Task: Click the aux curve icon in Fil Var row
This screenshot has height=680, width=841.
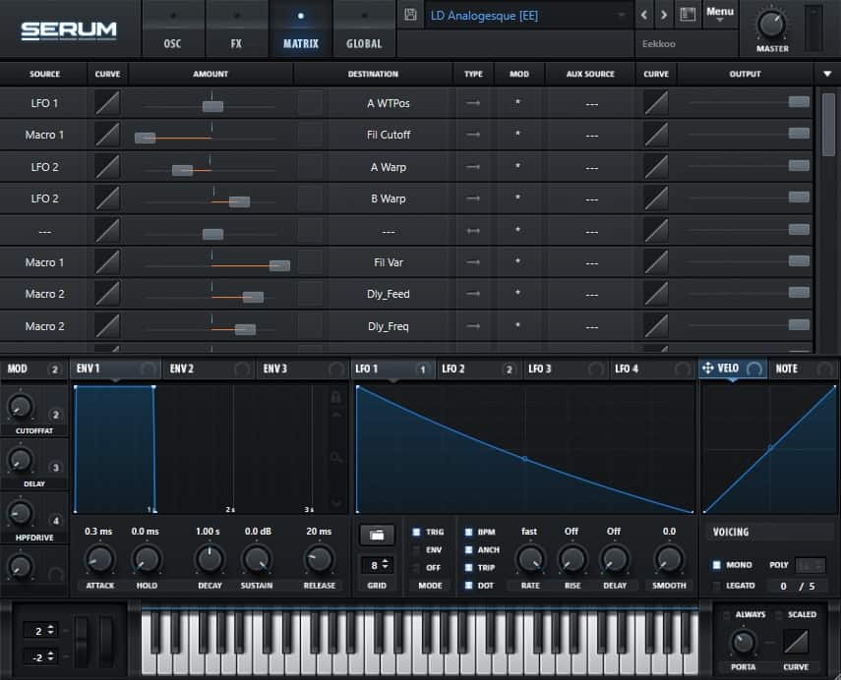Action: [656, 262]
